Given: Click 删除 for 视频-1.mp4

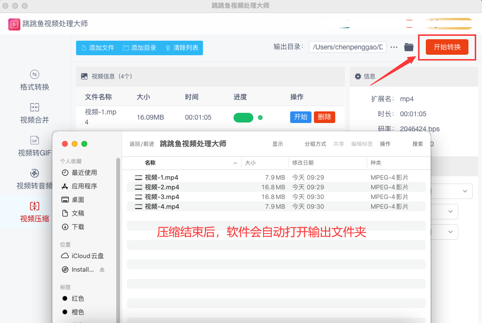Looking at the screenshot, I should 324,117.
